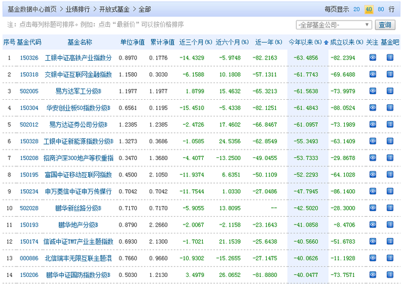Open fund 交银中证互联网金融指数 link
The width and height of the screenshot is (403, 284).
click(78, 75)
